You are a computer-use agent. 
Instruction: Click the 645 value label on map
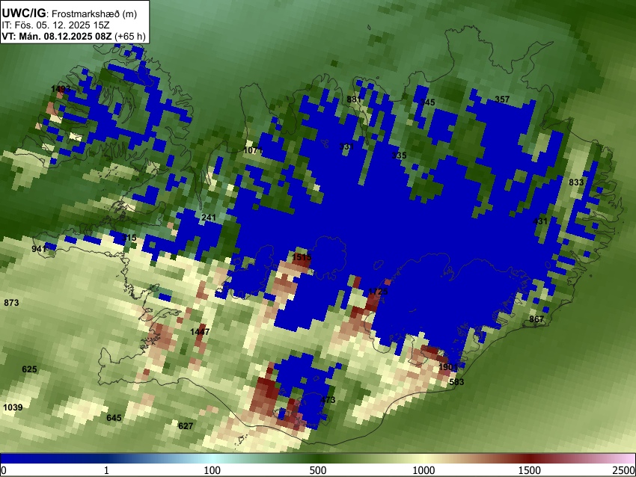(x=114, y=418)
